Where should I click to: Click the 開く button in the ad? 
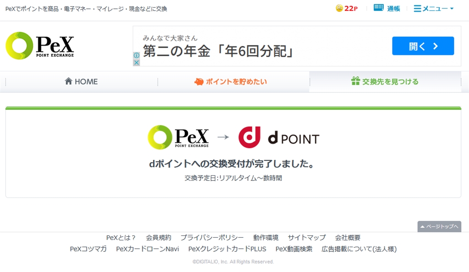coord(423,46)
